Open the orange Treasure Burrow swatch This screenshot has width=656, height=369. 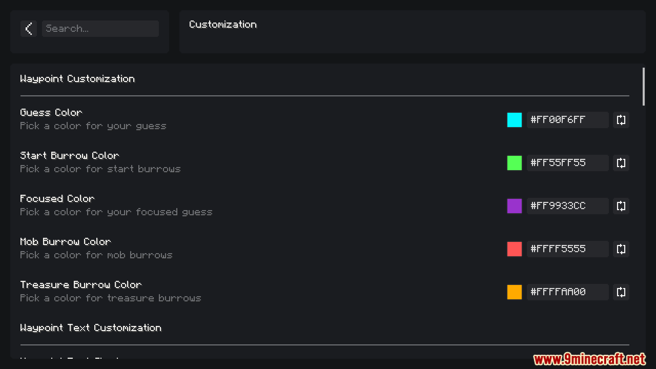514,292
